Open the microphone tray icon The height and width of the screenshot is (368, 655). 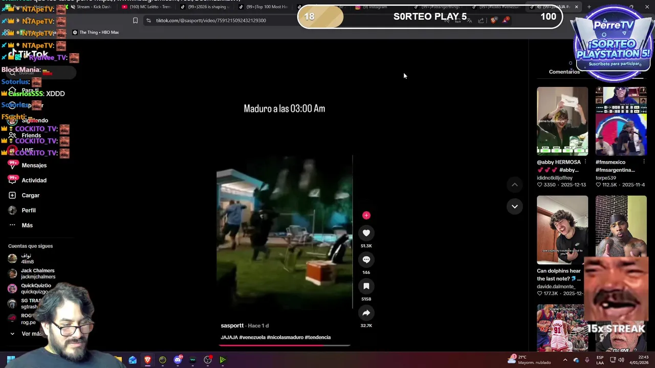pyautogui.click(x=587, y=360)
